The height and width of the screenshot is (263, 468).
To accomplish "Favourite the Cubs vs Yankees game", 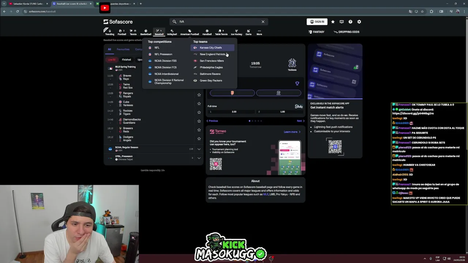I will pyautogui.click(x=199, y=103).
